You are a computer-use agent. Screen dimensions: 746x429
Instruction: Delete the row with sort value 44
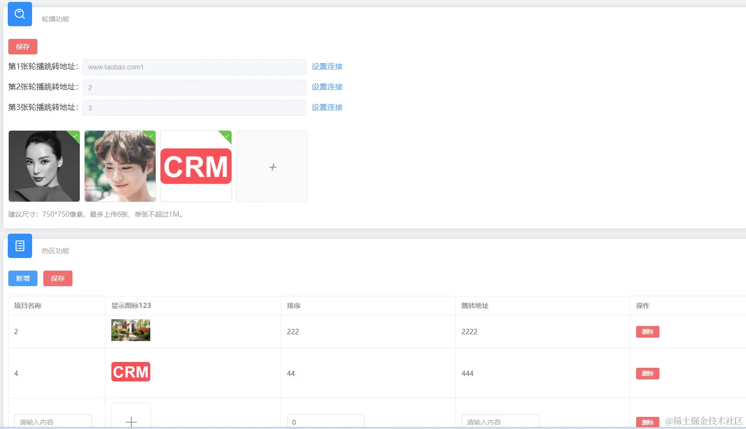point(648,374)
